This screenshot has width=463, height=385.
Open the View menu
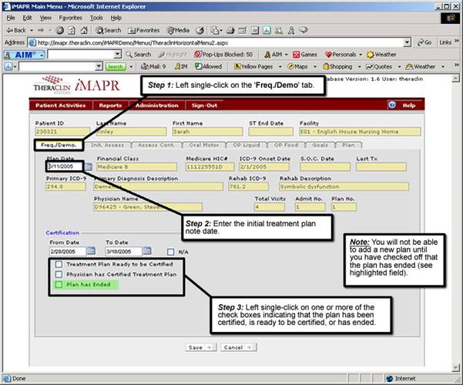pyautogui.click(x=45, y=18)
